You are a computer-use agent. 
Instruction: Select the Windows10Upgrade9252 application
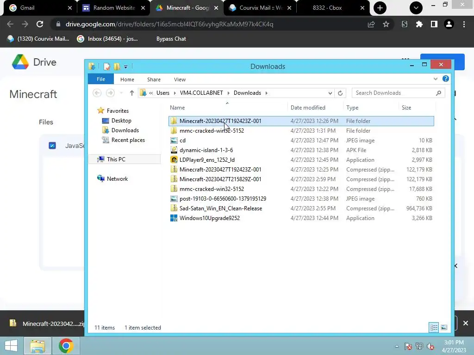[301, 218]
